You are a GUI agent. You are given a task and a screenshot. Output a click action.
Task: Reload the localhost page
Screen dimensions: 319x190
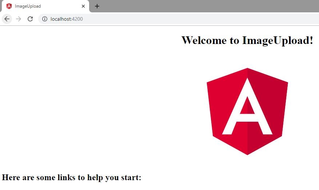click(x=30, y=19)
